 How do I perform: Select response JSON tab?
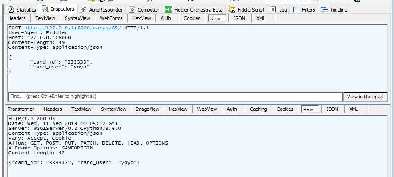point(332,109)
